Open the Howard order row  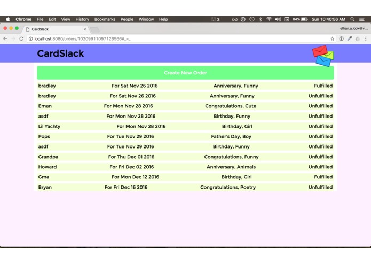pyautogui.click(x=186, y=167)
